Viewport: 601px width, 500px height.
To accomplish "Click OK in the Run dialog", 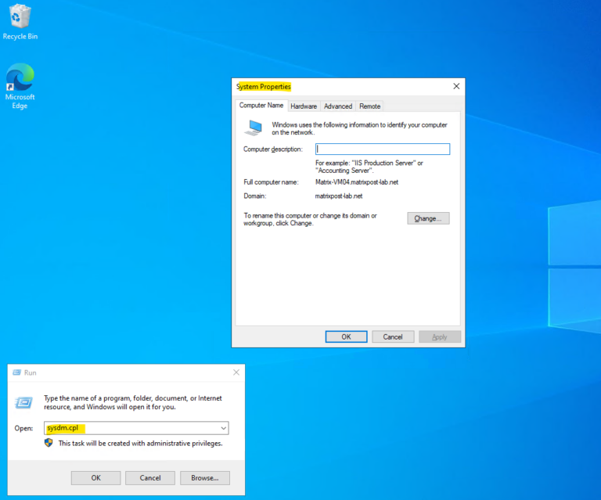I will pyautogui.click(x=95, y=478).
